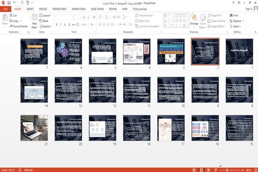The height and width of the screenshot is (172, 258).
Task: Select slide 14 diagram thumbnail
Action: click(x=34, y=90)
